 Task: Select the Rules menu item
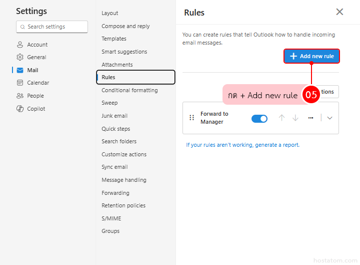(135, 77)
